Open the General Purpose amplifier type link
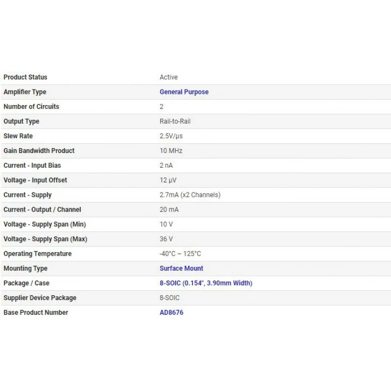Image resolution: width=391 pixels, height=391 pixels. 184,92
